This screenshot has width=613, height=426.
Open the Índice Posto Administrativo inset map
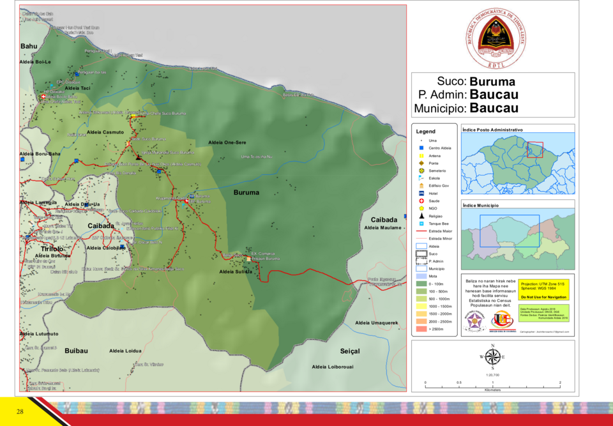[x=518, y=163]
